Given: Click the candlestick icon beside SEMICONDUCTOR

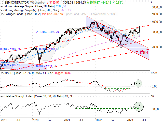Looking at the screenshot, I should [2, 3].
